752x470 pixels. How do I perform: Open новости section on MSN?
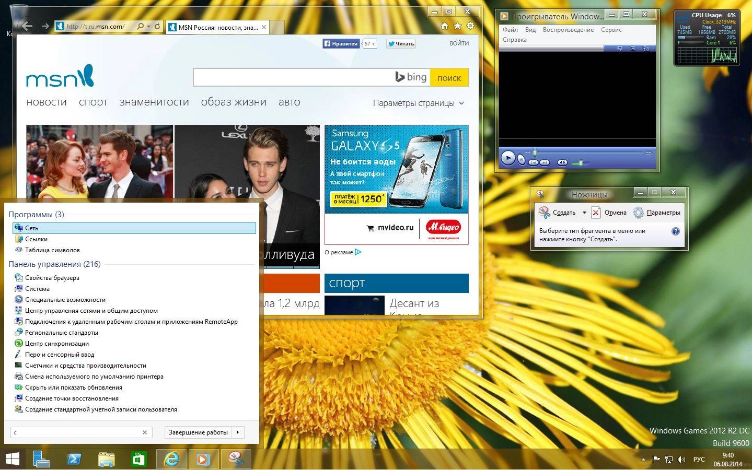[47, 102]
